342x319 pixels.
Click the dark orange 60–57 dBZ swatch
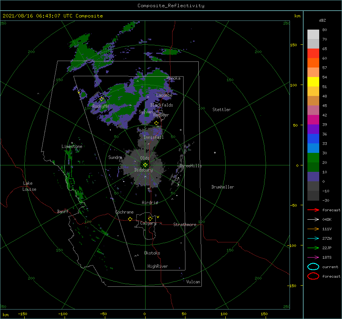click(x=313, y=63)
